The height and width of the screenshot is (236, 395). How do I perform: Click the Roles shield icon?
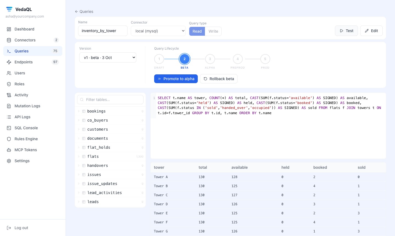9,84
